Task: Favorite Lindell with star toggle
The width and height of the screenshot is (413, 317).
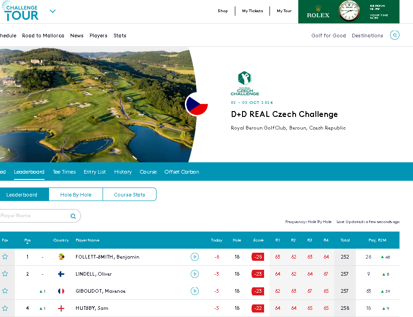Action: [x=5, y=274]
